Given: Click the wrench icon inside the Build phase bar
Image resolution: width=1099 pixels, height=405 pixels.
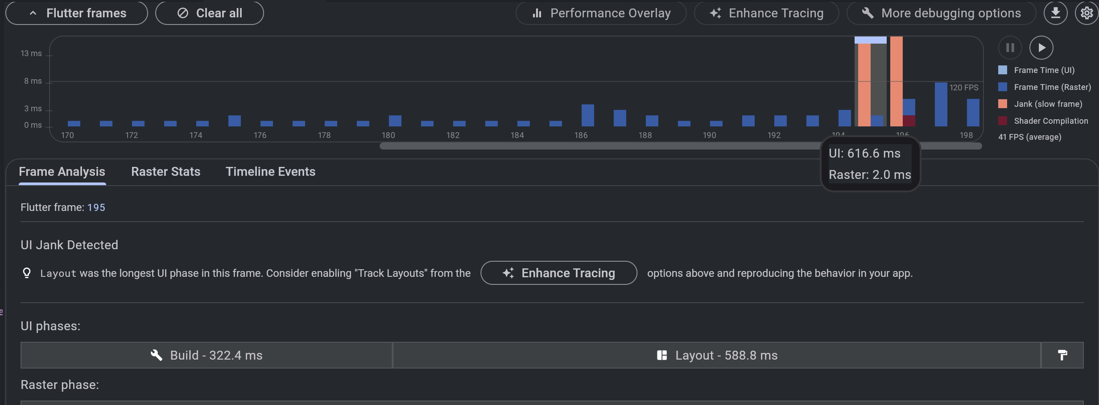Looking at the screenshot, I should [x=157, y=355].
